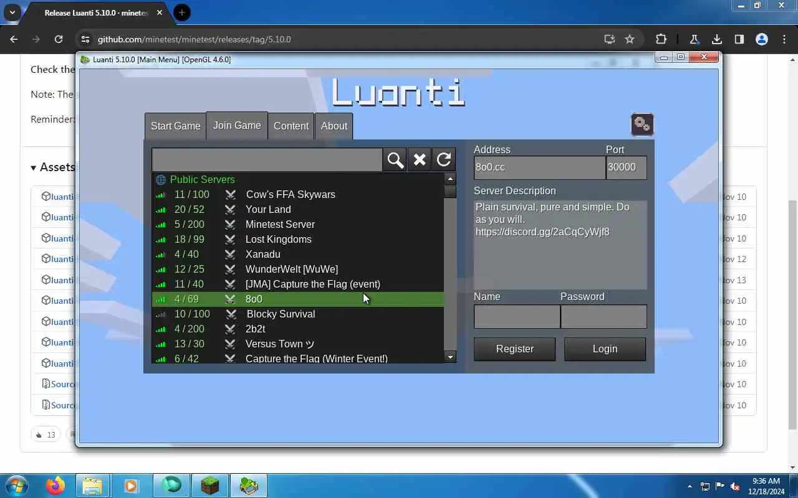The height and width of the screenshot is (498, 798).
Task: Click signal bars icon of Your Land
Action: [161, 210]
